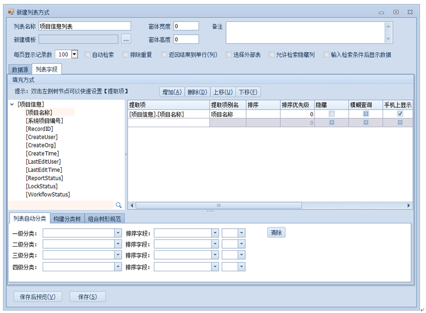Screen dimensions: 426x313
Task: Expand the 二级分类 sort field (排序字段) dropdown
Action: click(215, 244)
